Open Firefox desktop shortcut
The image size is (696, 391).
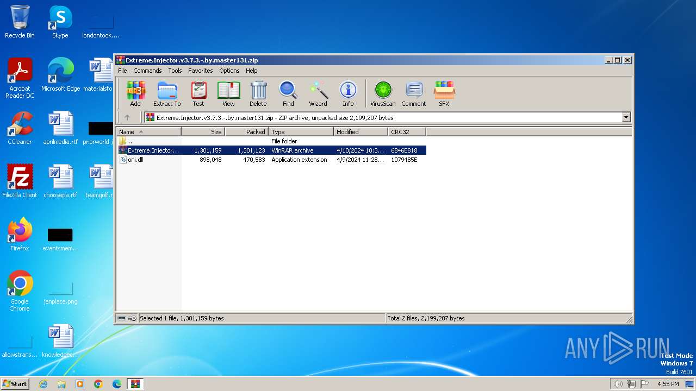point(20,235)
